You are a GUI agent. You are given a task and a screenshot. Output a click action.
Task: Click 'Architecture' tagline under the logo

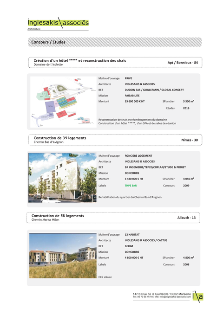click(x=34, y=29)
